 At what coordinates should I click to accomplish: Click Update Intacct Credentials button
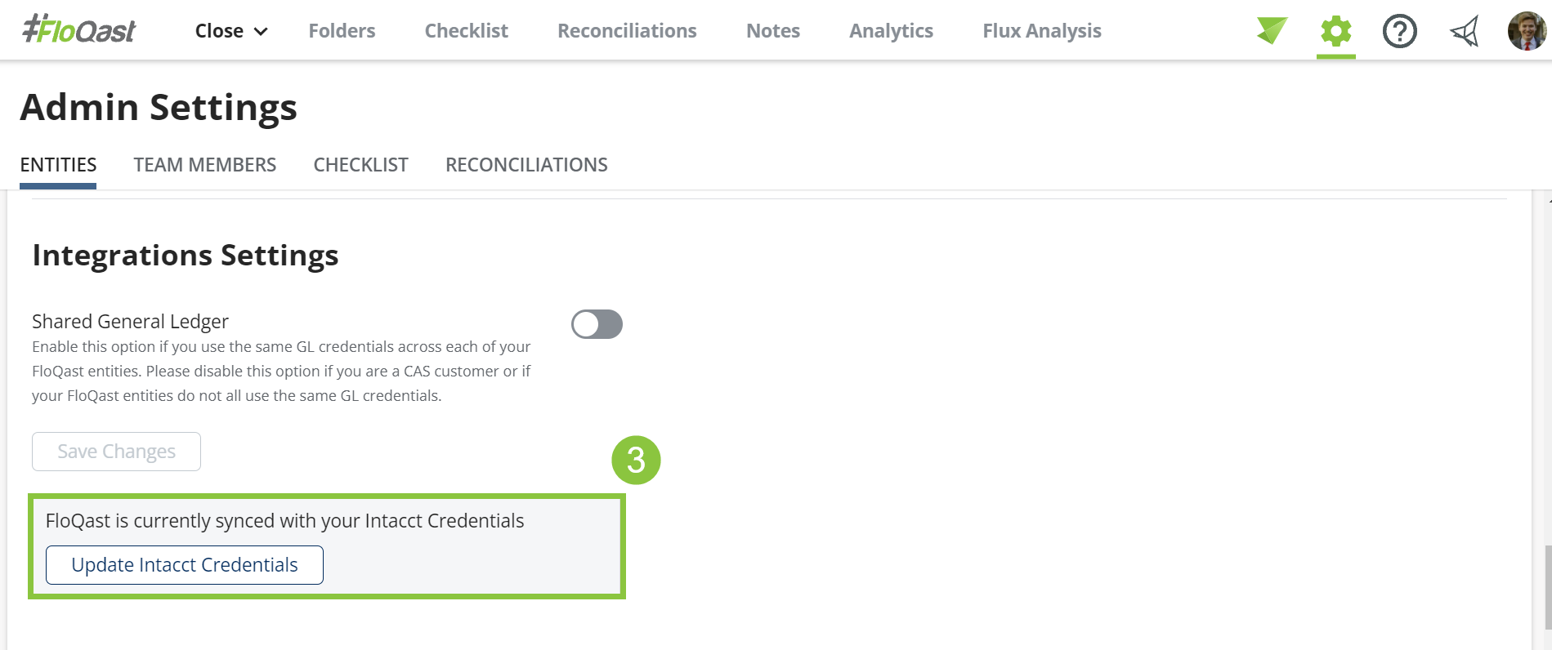[x=185, y=565]
